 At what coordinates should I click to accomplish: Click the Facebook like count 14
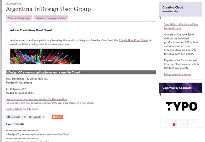(25, 117)
